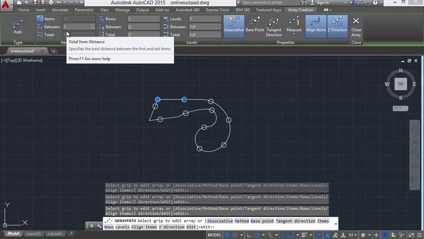This screenshot has width=424, height=239.
Task: Toggle ortho mode in status bar
Action: (x=249, y=234)
